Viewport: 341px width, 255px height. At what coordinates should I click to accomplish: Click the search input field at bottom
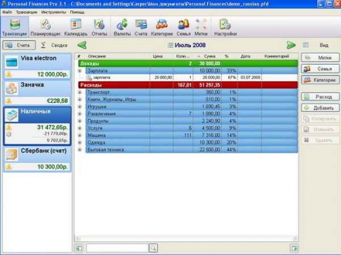(117, 248)
